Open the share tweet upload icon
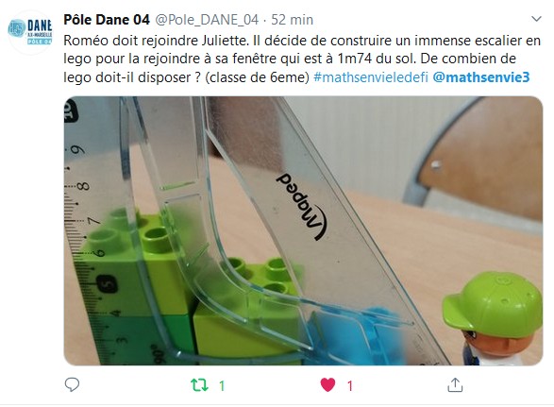Image resolution: width=554 pixels, height=407 pixels. [455, 385]
